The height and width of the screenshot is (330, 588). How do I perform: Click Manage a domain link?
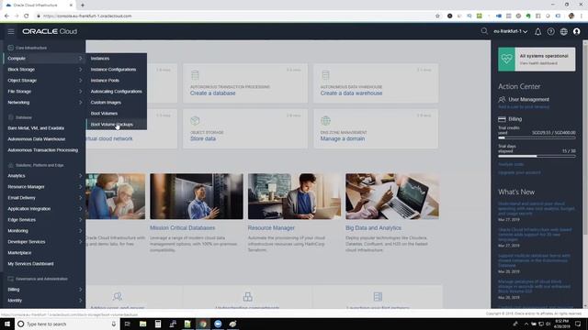coord(343,138)
